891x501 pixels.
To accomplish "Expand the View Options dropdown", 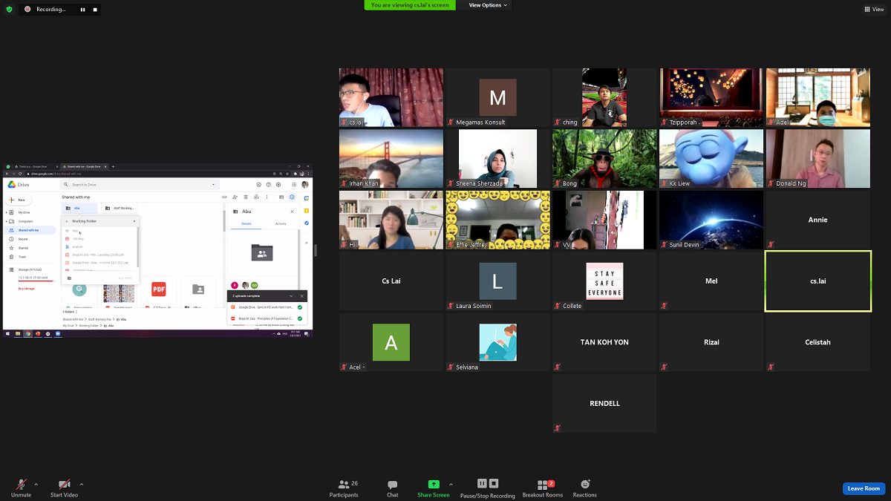I will point(488,5).
